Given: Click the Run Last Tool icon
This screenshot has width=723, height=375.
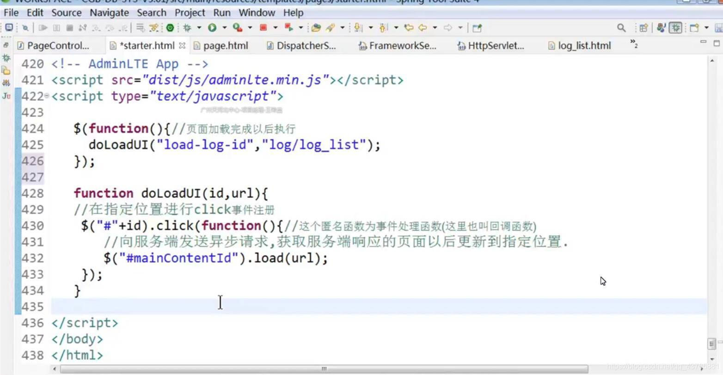Looking at the screenshot, I should pyautogui.click(x=238, y=28).
